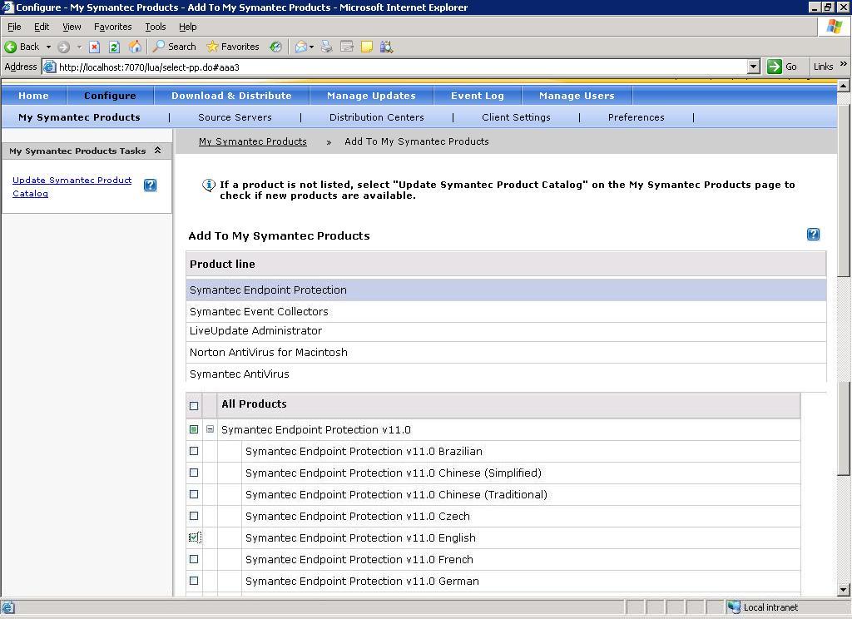852x619 pixels.
Task: Open the Edit menu
Action: tap(42, 27)
